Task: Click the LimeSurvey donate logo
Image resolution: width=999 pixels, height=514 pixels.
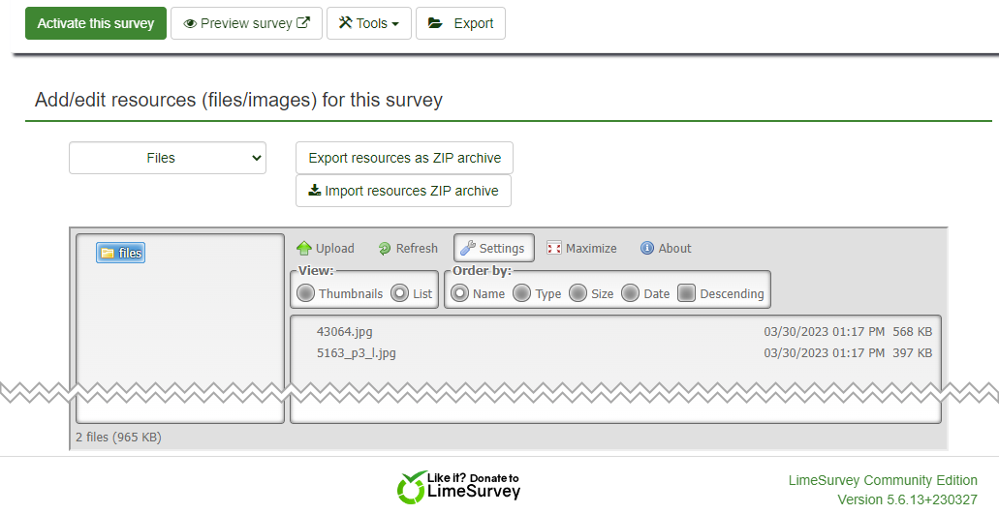Action: [458, 487]
